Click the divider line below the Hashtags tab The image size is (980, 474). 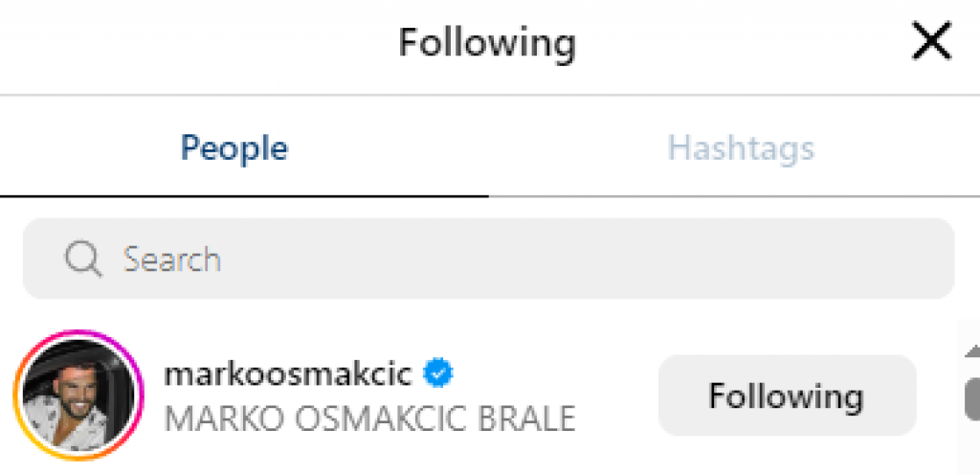pyautogui.click(x=734, y=196)
